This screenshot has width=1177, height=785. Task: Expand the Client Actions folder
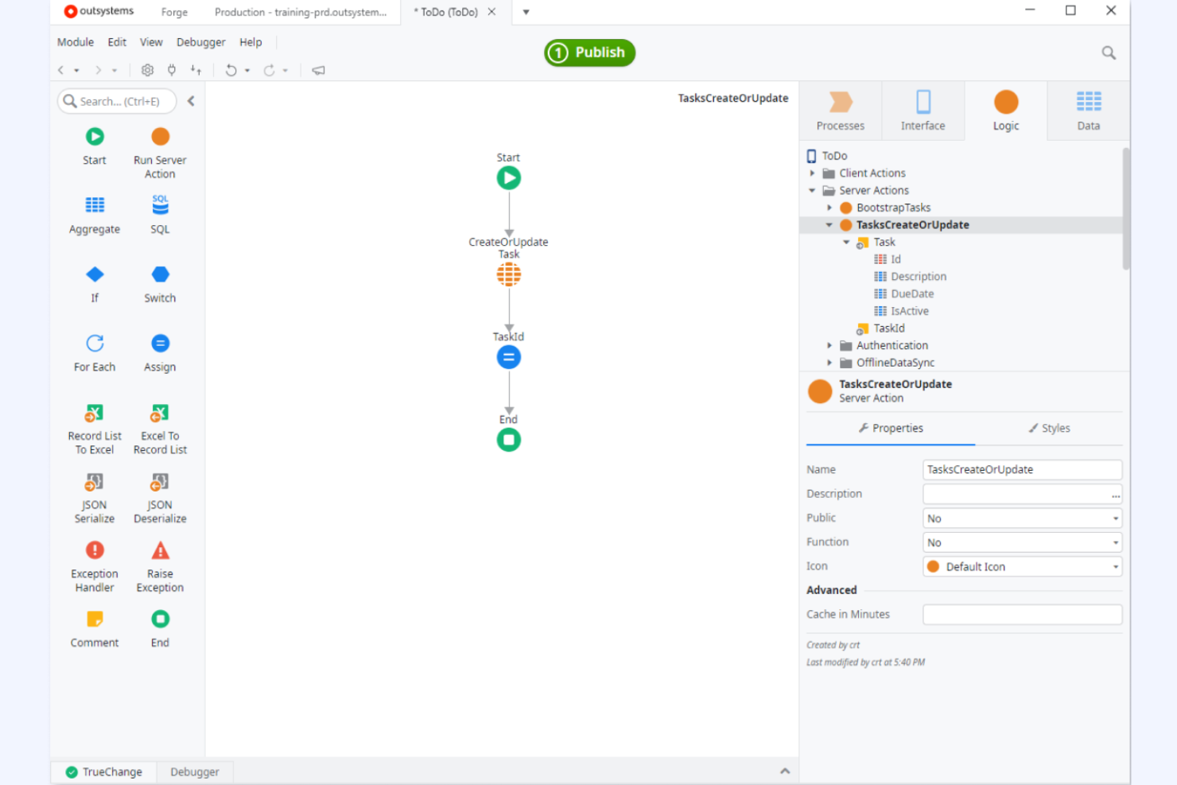(813, 173)
